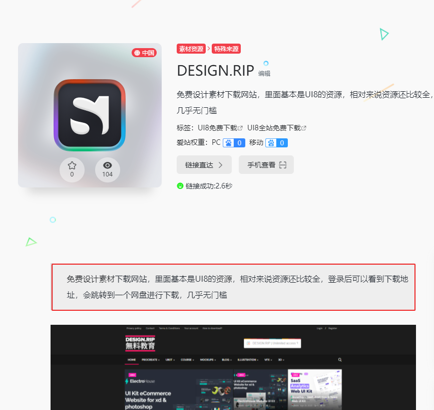Open the 素材资源 category tag
Image resolution: width=434 pixels, height=410 pixels.
pyautogui.click(x=191, y=49)
